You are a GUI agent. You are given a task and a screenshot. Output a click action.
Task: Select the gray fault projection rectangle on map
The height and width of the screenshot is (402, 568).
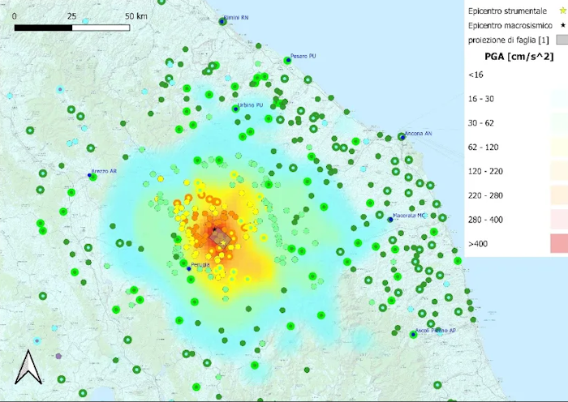tap(219, 238)
